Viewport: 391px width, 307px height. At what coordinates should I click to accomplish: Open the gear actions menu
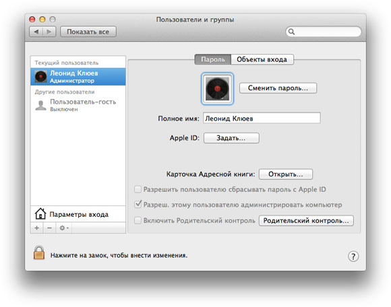point(63,228)
